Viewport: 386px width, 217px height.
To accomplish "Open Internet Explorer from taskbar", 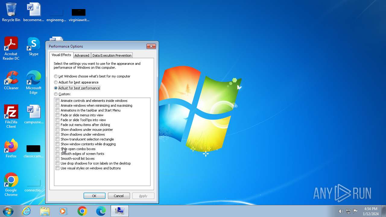I will pyautogui.click(x=27, y=211).
